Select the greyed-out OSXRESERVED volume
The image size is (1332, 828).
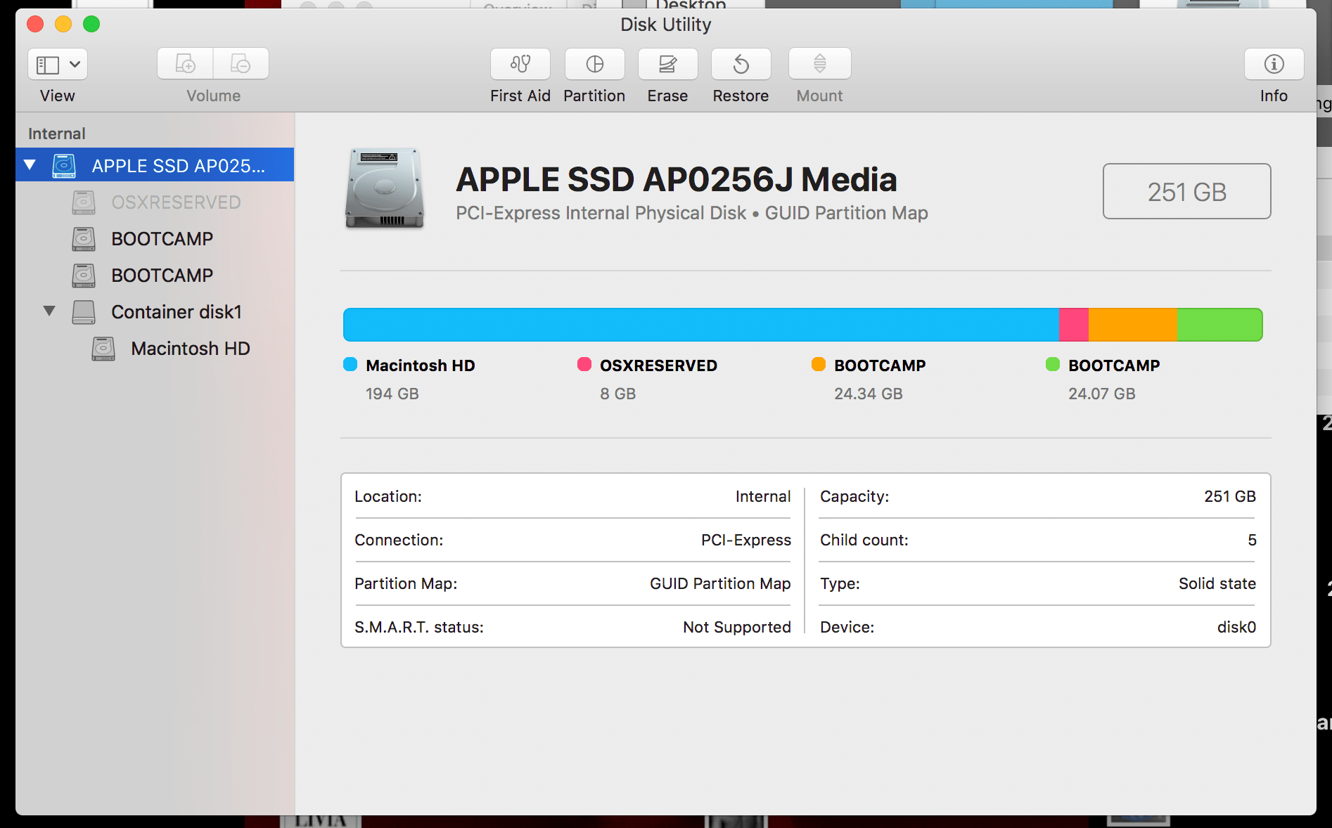(176, 202)
